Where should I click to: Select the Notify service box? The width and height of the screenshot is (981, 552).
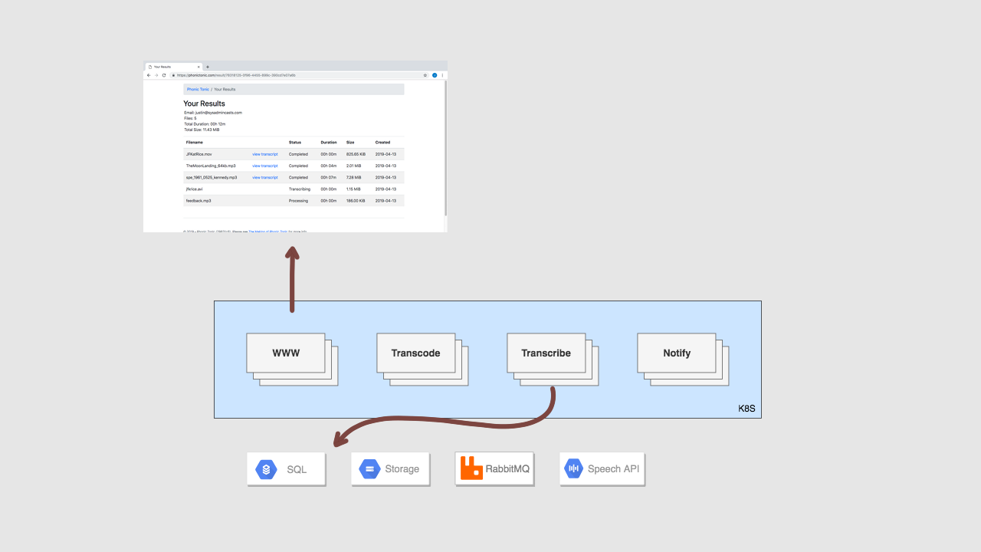pyautogui.click(x=677, y=353)
